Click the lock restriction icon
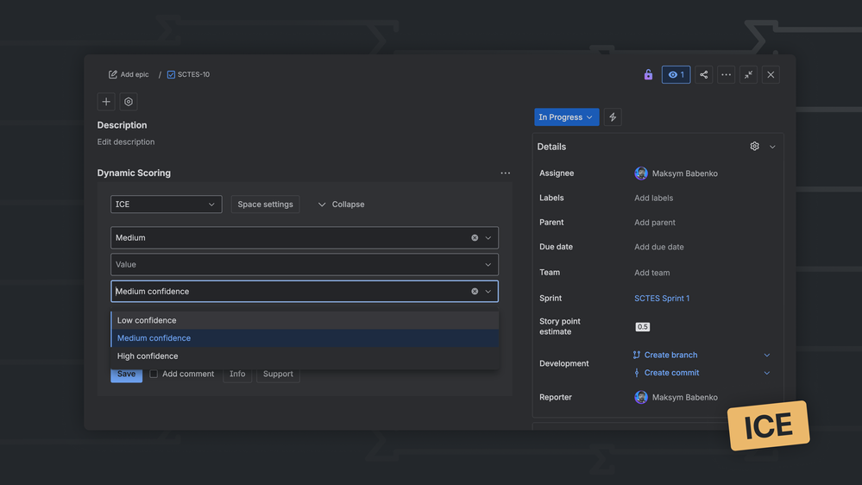 (648, 75)
